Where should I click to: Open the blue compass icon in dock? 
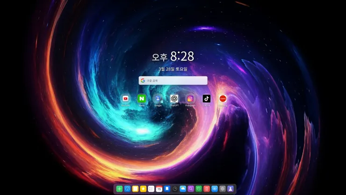click(x=127, y=189)
